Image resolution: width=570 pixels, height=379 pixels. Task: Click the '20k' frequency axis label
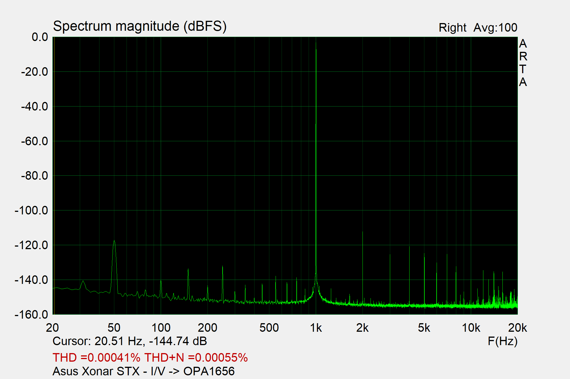(518, 328)
